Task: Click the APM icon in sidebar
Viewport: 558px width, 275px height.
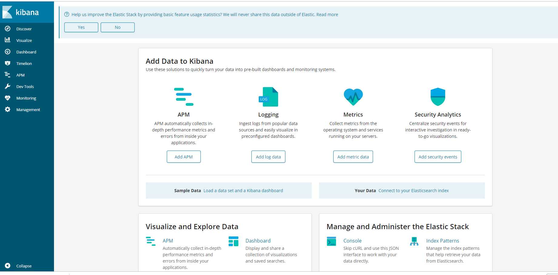Action: tap(8, 75)
